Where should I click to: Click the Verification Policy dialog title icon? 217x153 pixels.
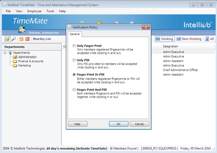[69, 27]
